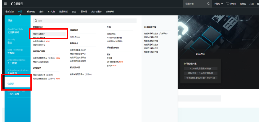Open 物联网可信服务管理 link

78,61
